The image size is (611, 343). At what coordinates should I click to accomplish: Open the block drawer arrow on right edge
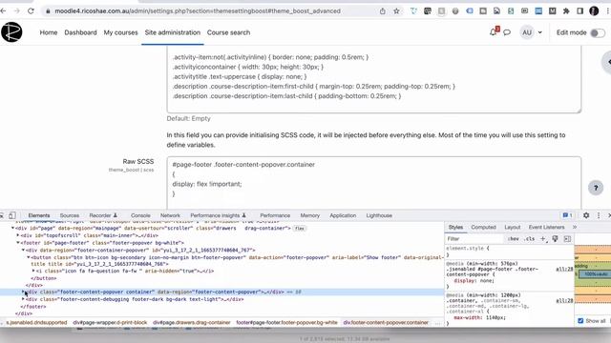(x=607, y=61)
